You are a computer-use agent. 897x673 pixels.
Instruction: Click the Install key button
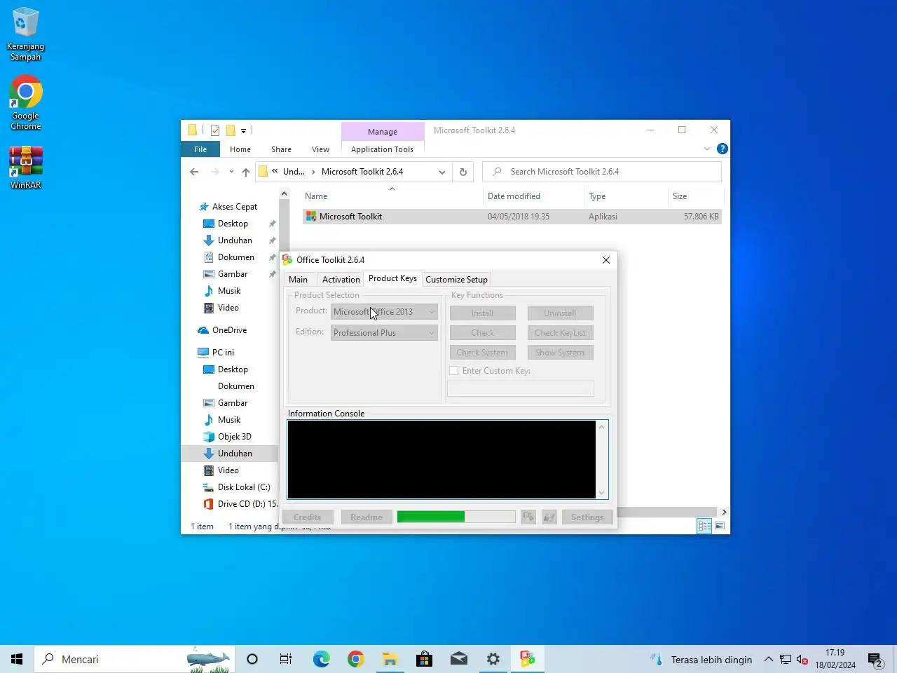tap(483, 313)
